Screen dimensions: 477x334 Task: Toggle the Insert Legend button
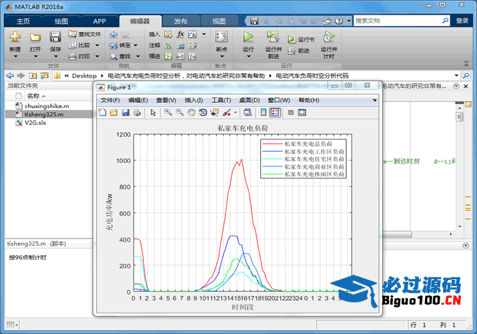(x=275, y=113)
